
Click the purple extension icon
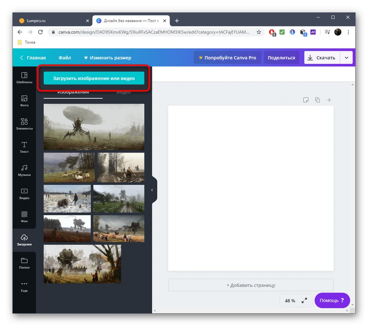point(313,32)
